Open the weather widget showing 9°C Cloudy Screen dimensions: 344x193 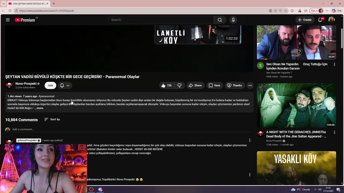(x=300, y=190)
